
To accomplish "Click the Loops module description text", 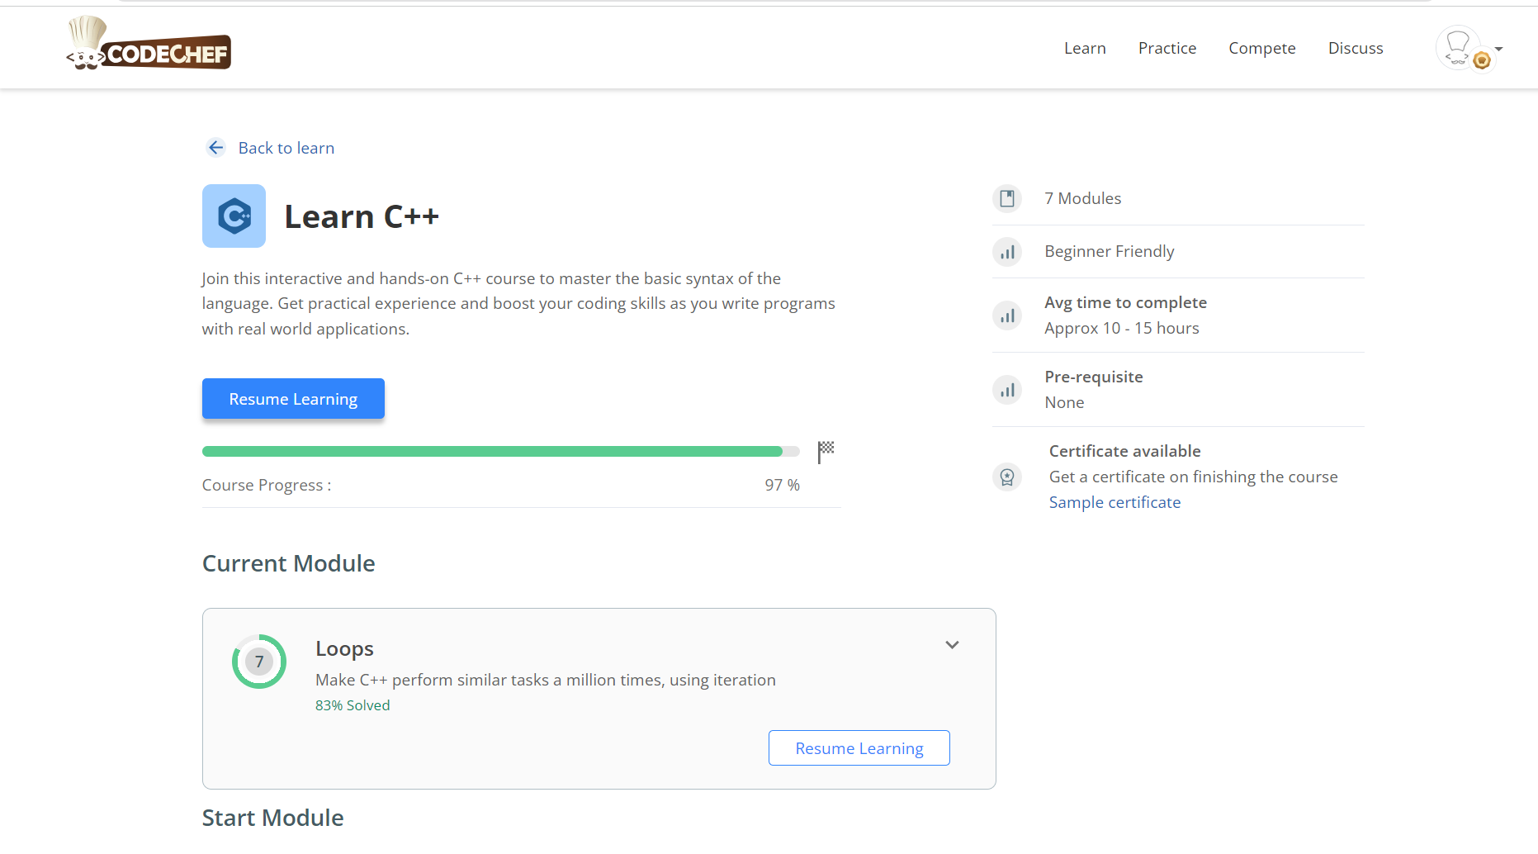I will click(x=546, y=680).
